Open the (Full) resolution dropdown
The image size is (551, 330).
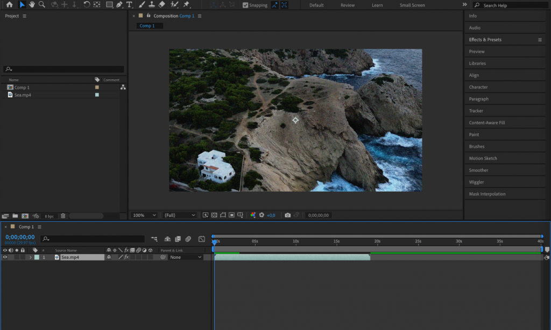[x=179, y=215]
